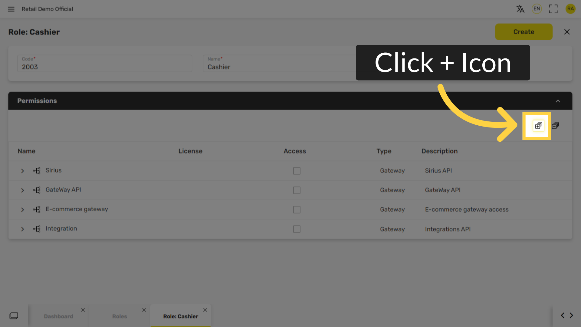Click the collapse all minus icon
Image resolution: width=581 pixels, height=327 pixels.
click(x=555, y=126)
